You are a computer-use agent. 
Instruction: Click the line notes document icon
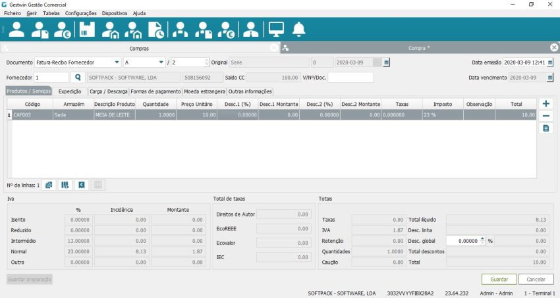(x=546, y=128)
